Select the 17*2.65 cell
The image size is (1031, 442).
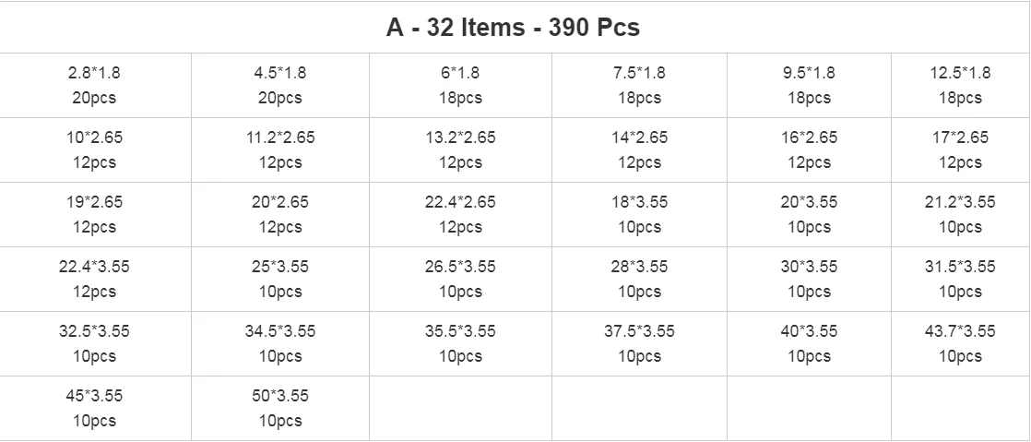coord(960,149)
